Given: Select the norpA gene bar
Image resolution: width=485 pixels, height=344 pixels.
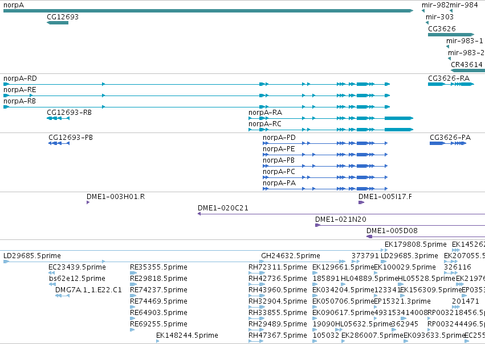Looking at the screenshot, I should tap(208, 11).
